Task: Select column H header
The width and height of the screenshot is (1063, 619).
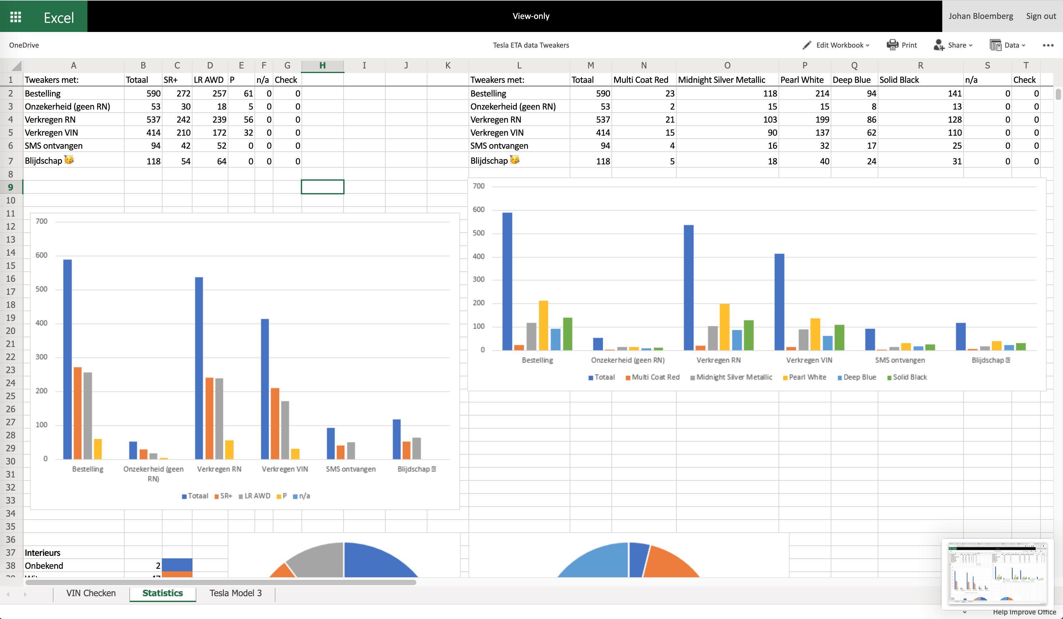Action: (x=322, y=65)
